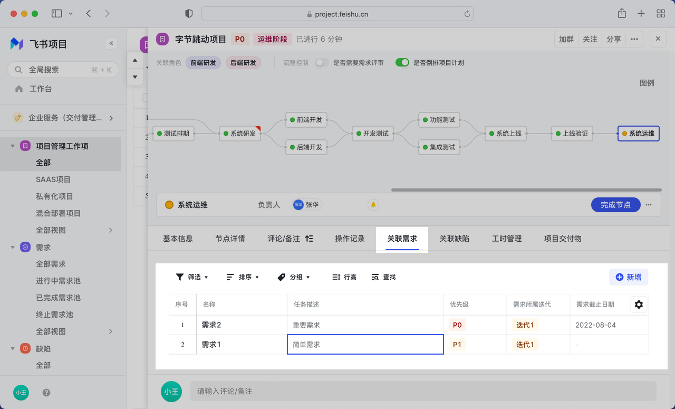Click the help question mark icon
This screenshot has width=675, height=409.
[x=46, y=393]
